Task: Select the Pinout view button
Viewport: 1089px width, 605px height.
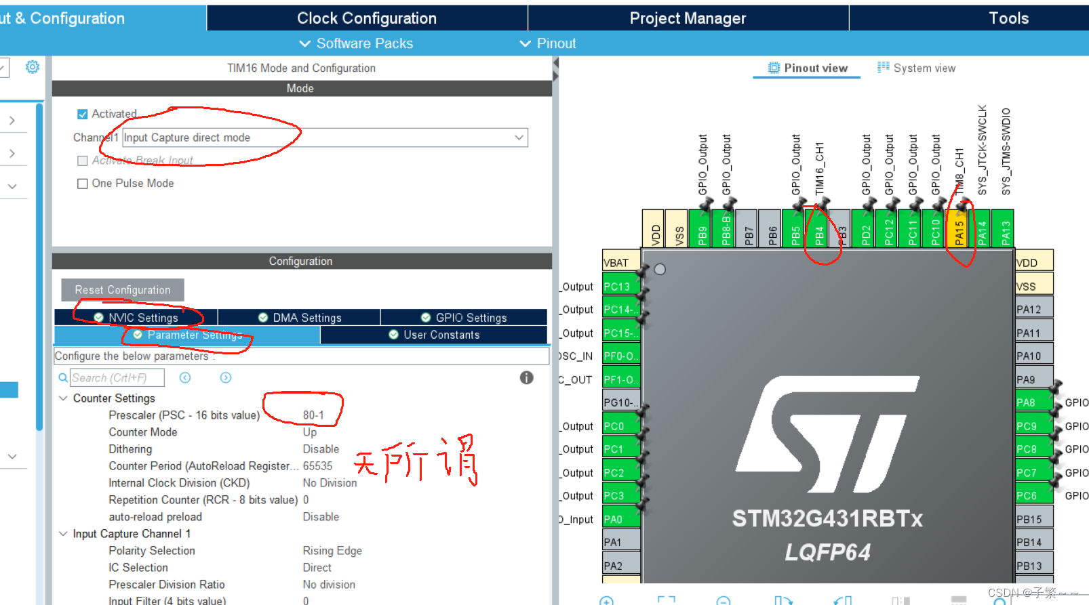Action: 807,68
